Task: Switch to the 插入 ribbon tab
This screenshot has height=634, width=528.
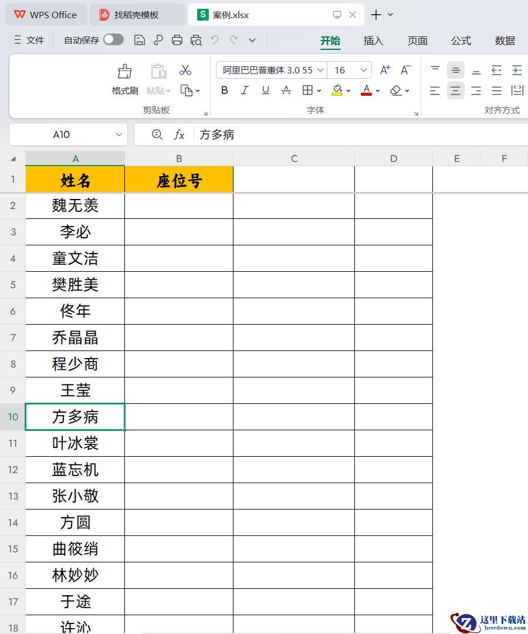Action: (373, 41)
